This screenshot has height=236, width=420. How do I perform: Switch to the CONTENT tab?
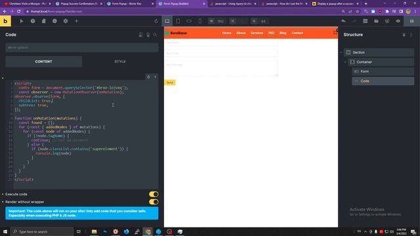[44, 62]
